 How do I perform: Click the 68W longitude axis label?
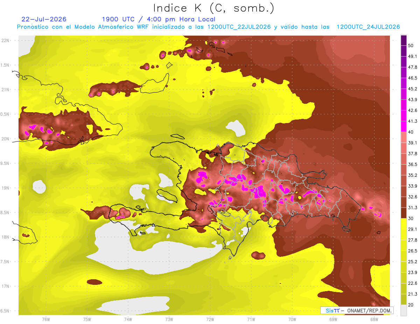coord(374,319)
